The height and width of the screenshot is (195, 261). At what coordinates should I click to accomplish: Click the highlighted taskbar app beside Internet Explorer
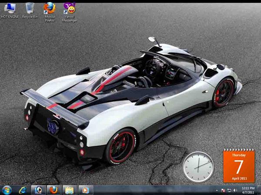click(x=38, y=190)
